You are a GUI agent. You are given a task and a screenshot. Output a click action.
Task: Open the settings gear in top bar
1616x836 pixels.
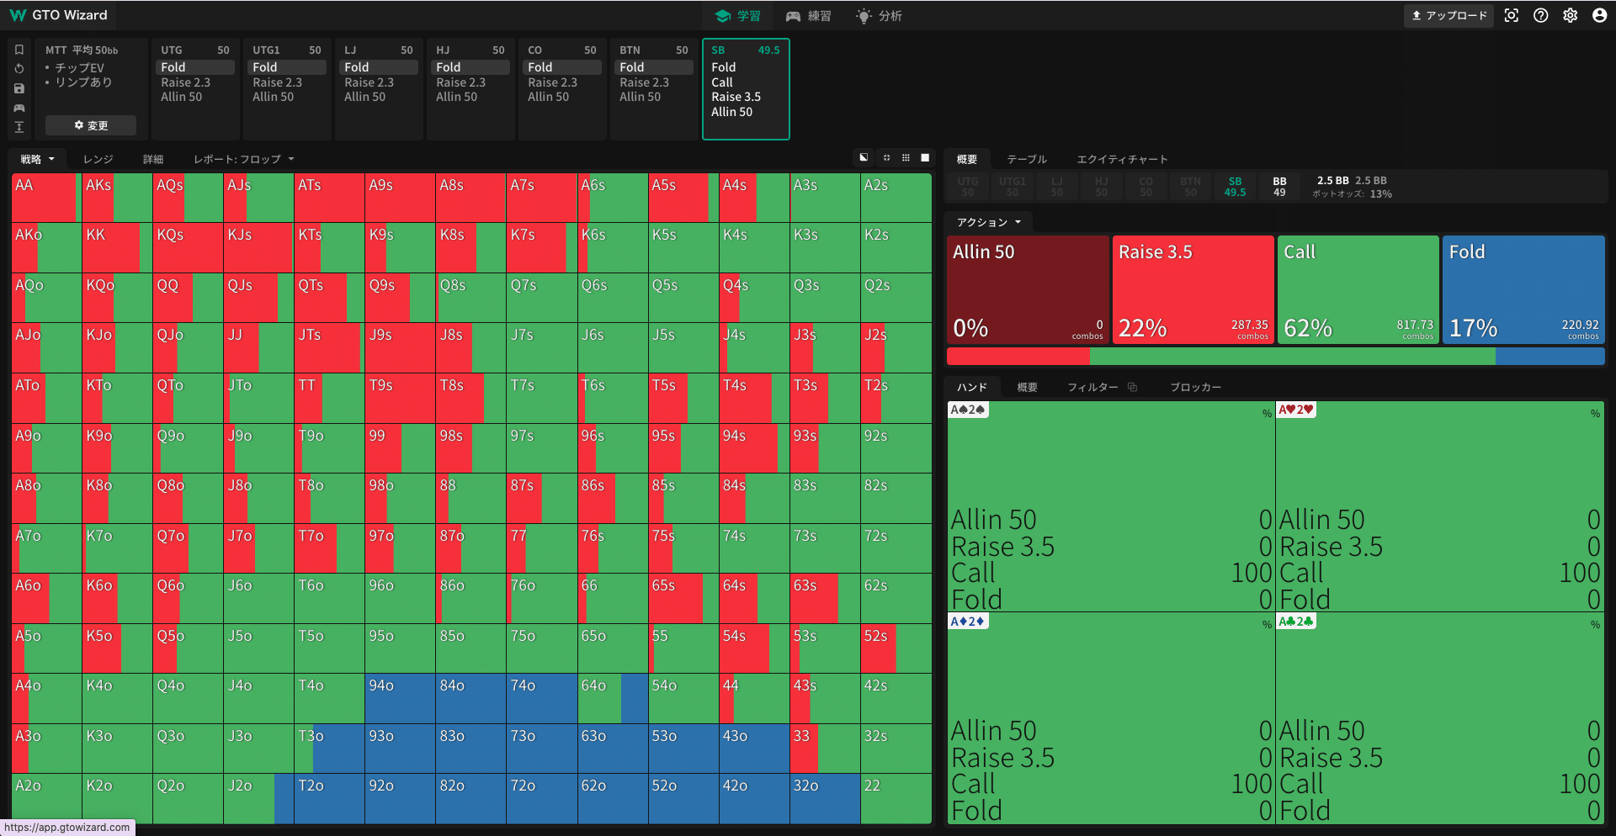click(1570, 16)
